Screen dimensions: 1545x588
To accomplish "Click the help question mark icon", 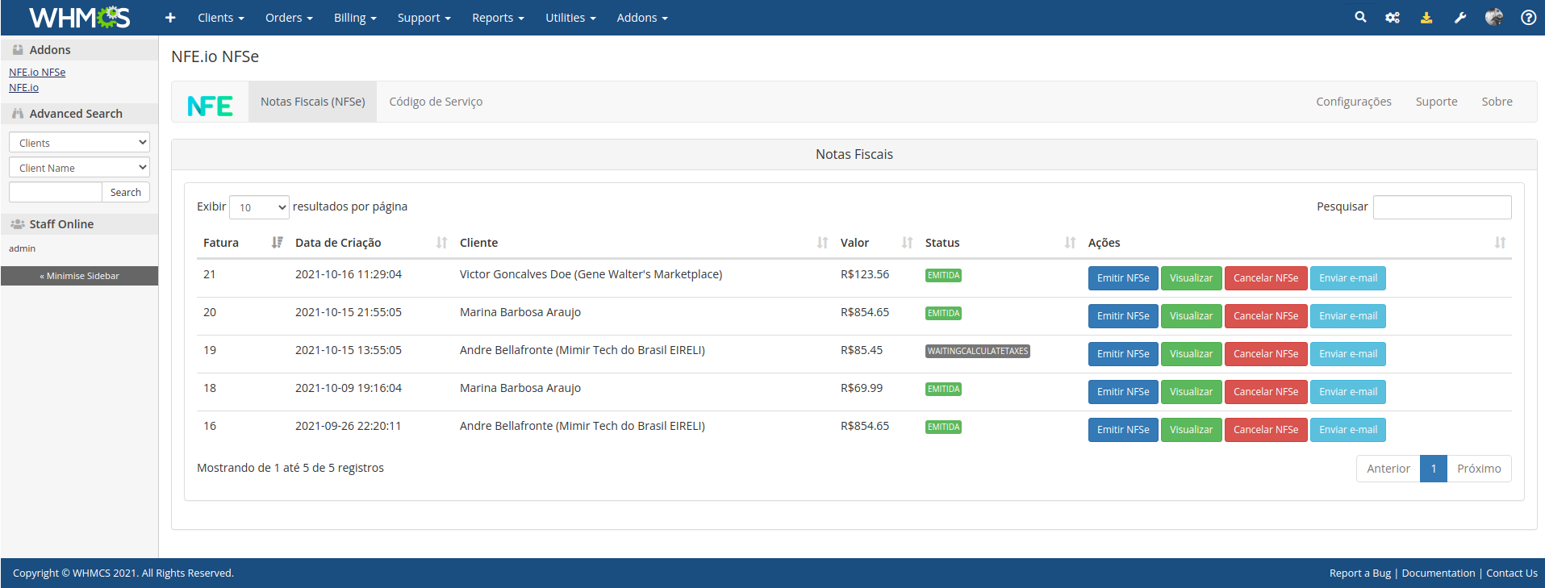I will (x=1528, y=18).
